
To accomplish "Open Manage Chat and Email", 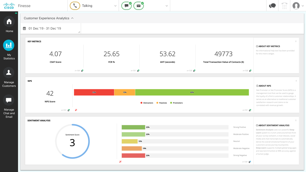I will pyautogui.click(x=9, y=106).
